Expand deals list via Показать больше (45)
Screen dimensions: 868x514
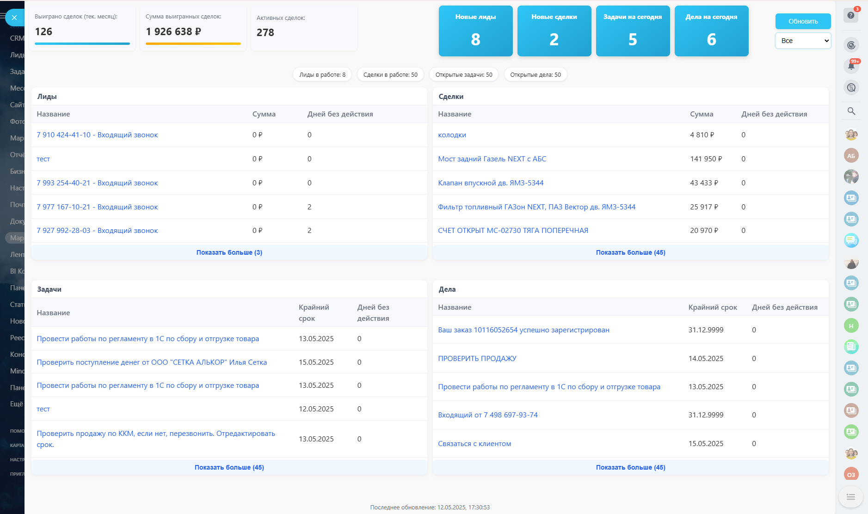pyautogui.click(x=630, y=252)
